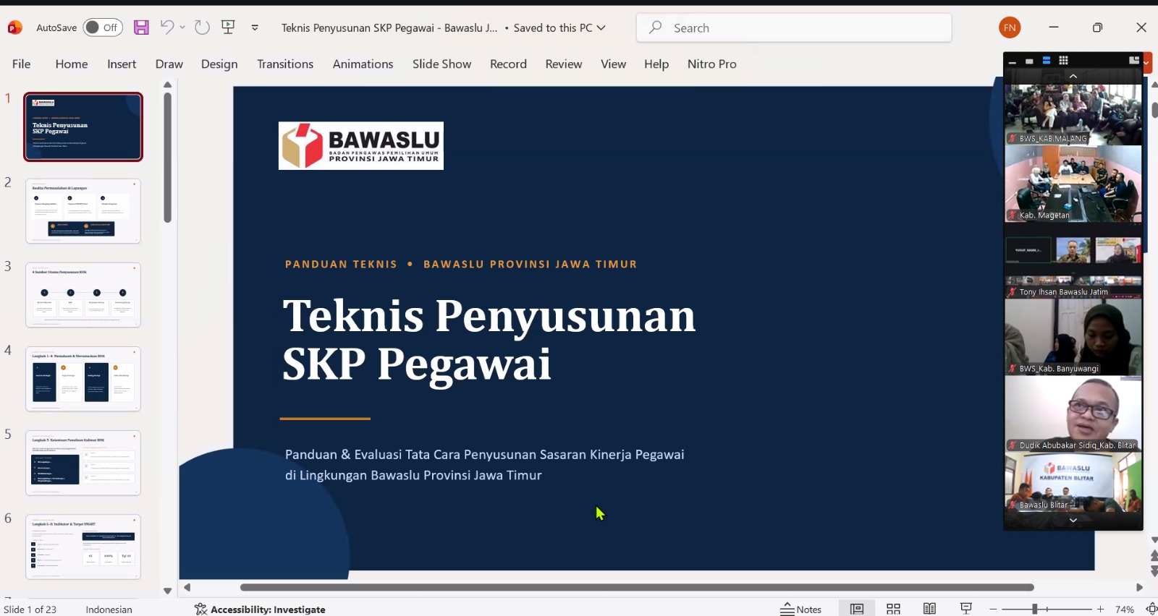Click 'PANDUAN TEKNIS' header text on slide

(x=341, y=264)
